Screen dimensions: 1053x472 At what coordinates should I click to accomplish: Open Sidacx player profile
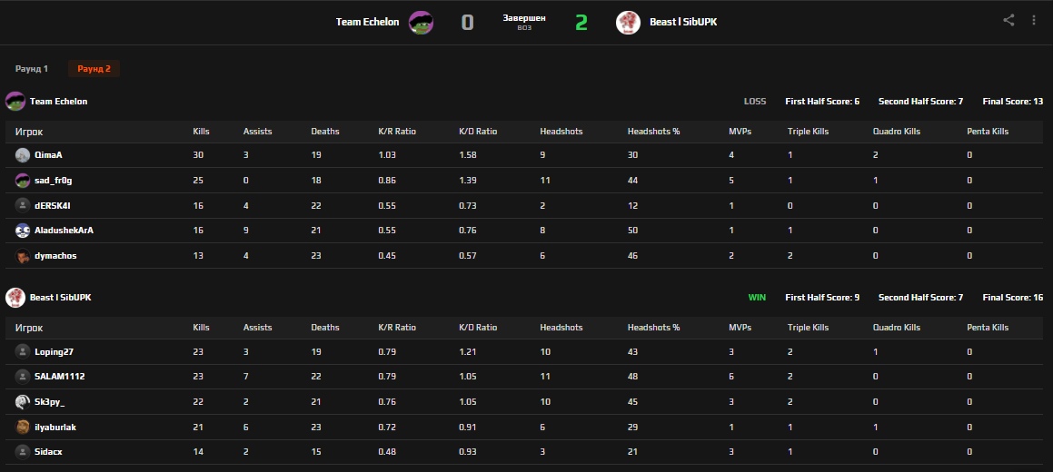tap(48, 451)
